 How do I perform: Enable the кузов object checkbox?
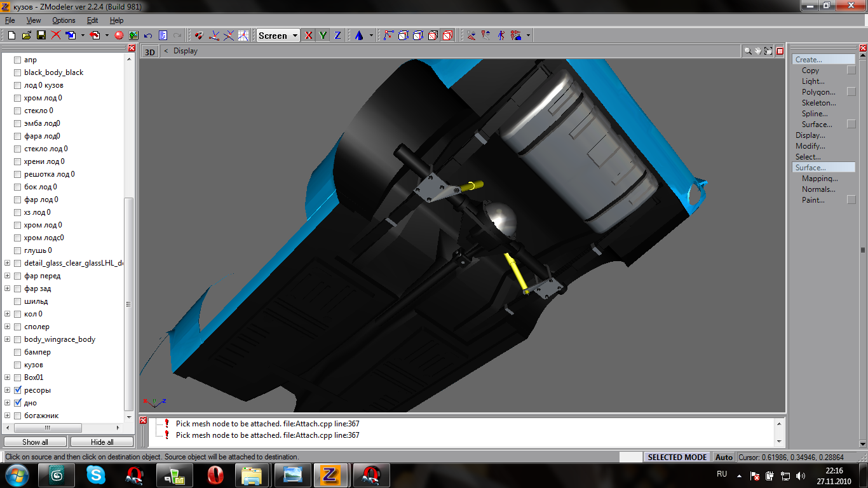coord(18,365)
